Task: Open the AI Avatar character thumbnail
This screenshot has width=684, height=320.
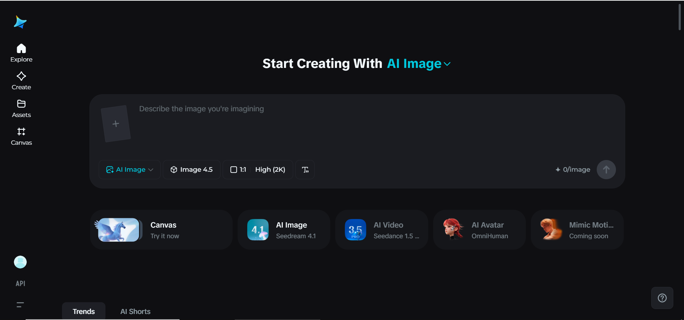Action: pyautogui.click(x=453, y=229)
